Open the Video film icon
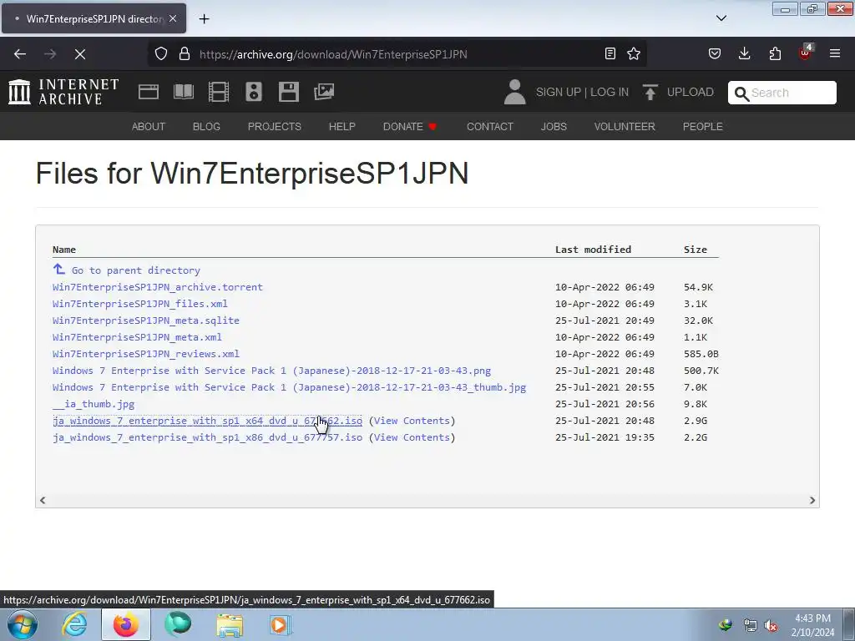The image size is (855, 641). 219,92
